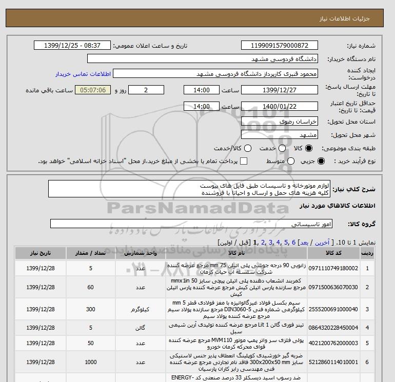Click the row 5 item name پولی فلزی
Image resolution: width=395 pixels, height=382 pixels.
[236, 344]
